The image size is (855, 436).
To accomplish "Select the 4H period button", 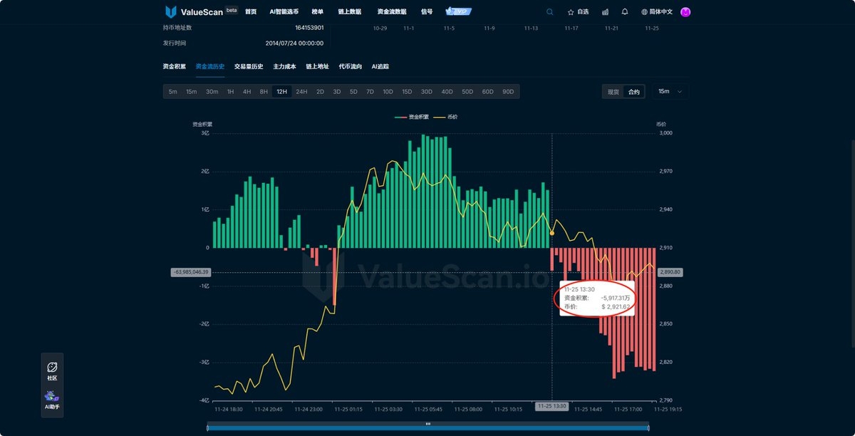I will (x=247, y=92).
